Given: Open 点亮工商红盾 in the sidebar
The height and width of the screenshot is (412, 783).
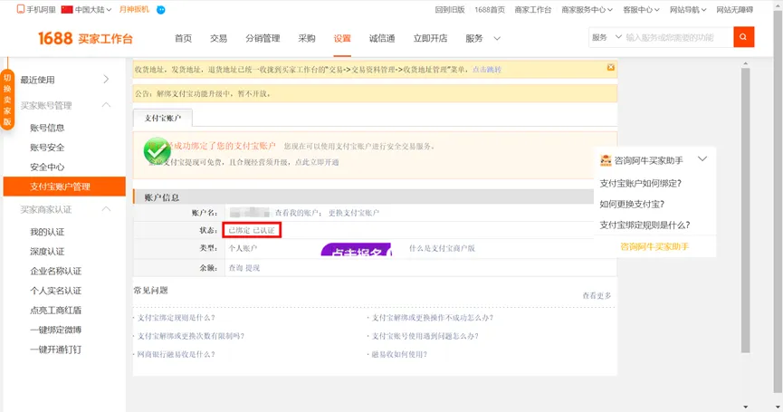Looking at the screenshot, I should 55,310.
